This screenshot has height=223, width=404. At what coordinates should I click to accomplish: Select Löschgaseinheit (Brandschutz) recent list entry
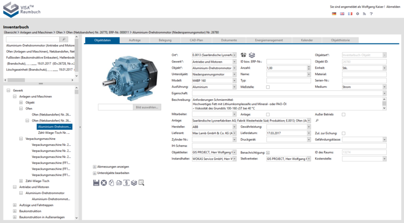click(40, 70)
